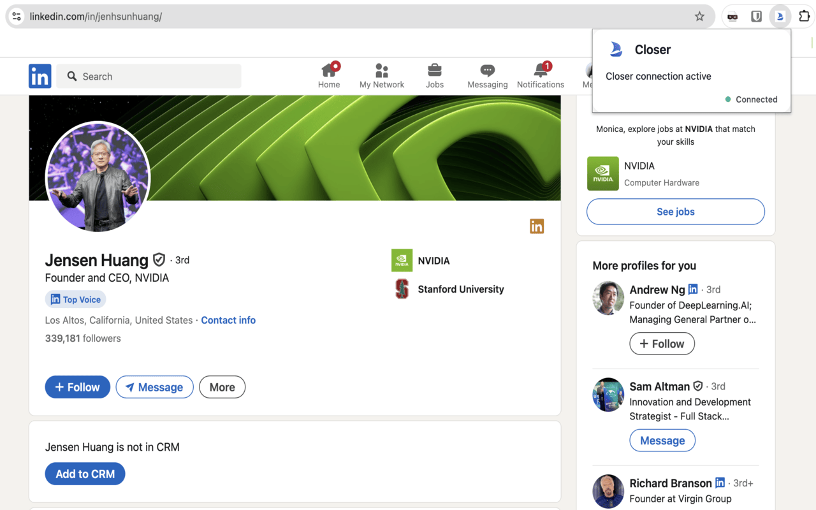Open the Messaging nav icon
This screenshot has height=510, width=816.
click(x=488, y=76)
